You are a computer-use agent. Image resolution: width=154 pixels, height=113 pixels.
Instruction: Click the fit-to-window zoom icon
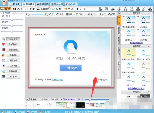(x=50, y=14)
